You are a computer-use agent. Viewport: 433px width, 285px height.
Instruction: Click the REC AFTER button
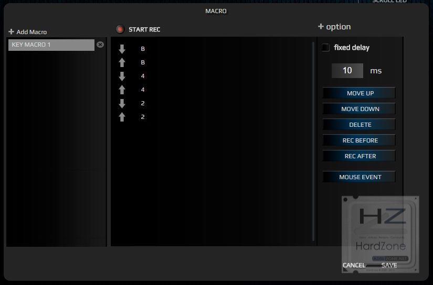coord(359,156)
